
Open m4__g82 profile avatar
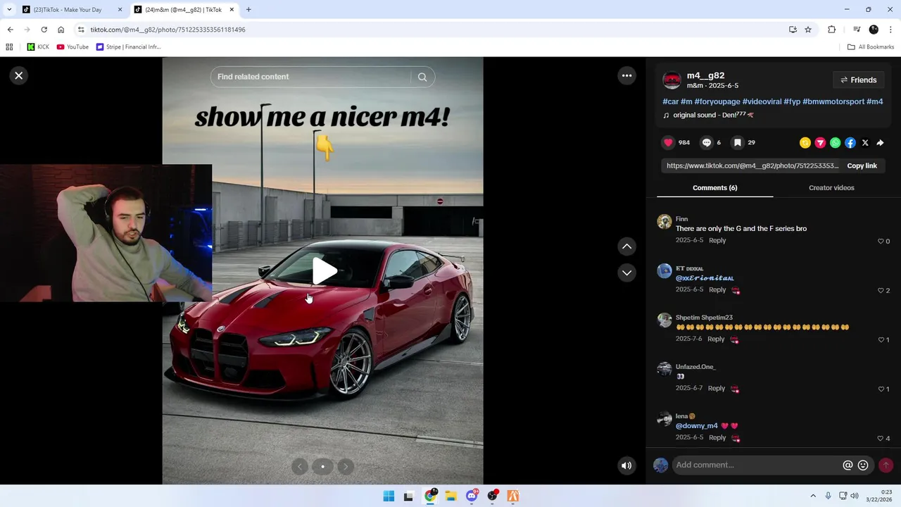coord(672,80)
